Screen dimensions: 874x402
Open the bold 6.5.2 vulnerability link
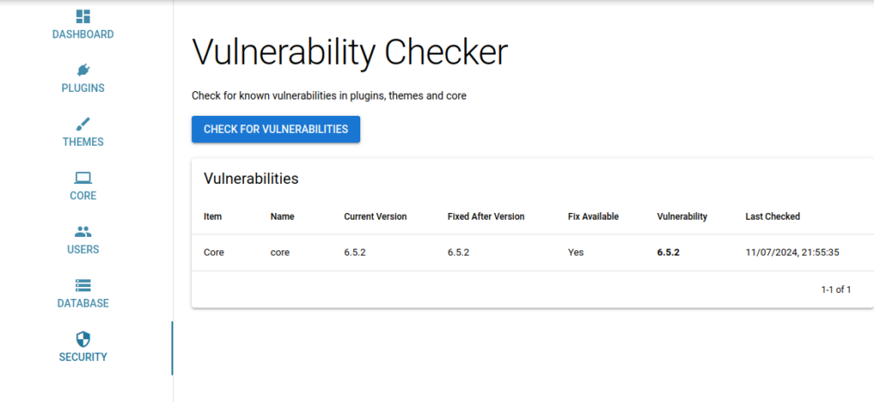click(x=668, y=252)
